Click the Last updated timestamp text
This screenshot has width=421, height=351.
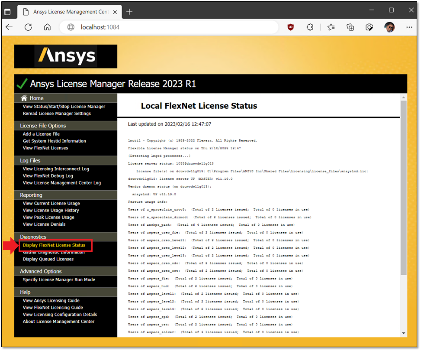click(x=170, y=124)
